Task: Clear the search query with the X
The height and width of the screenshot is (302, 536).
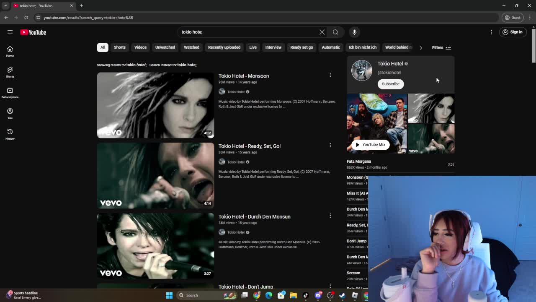Action: click(x=322, y=32)
